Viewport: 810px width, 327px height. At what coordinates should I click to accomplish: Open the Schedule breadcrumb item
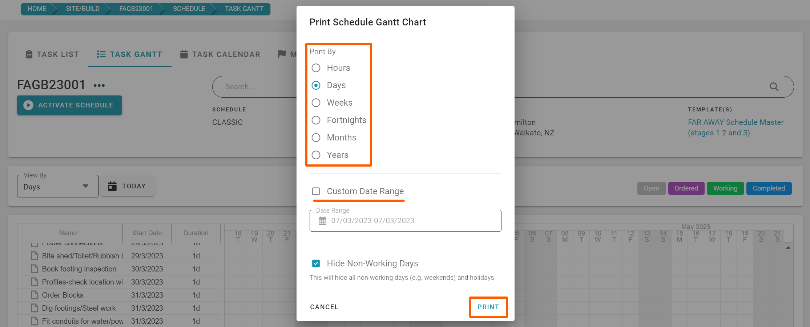189,9
